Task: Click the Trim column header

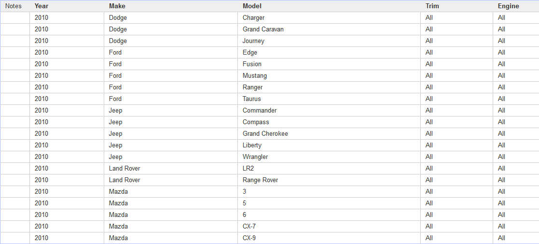Action: coord(456,6)
